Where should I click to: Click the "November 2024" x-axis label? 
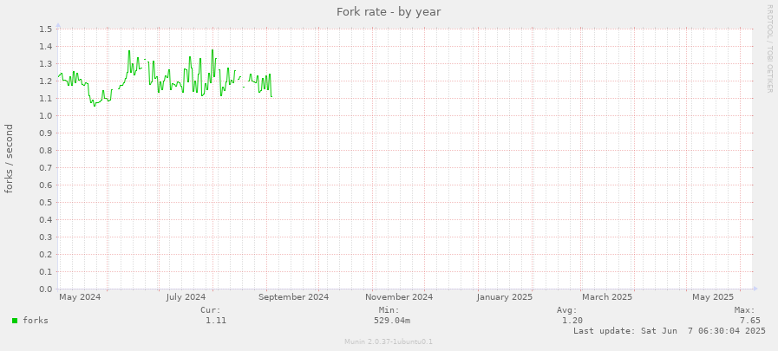tap(399, 297)
